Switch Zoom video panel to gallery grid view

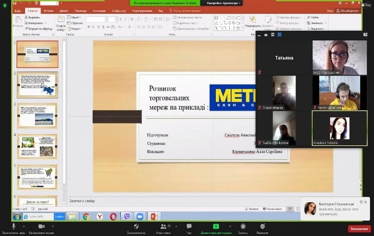pos(279,35)
